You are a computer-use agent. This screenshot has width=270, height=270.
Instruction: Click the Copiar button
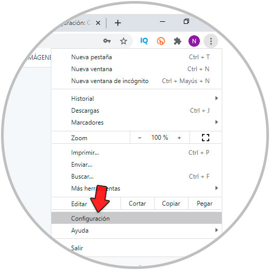[171, 204]
